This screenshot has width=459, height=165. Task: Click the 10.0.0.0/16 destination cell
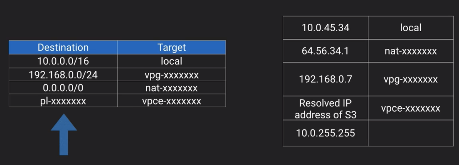pyautogui.click(x=63, y=61)
